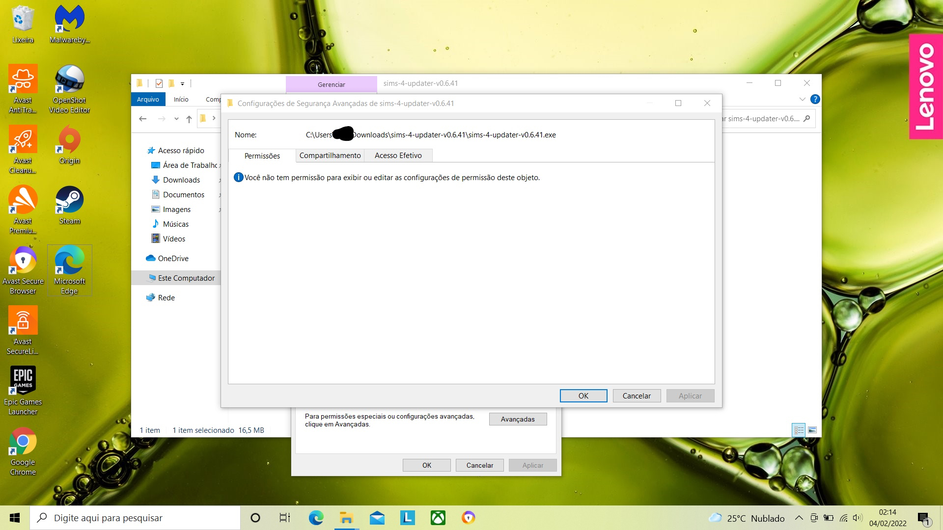The width and height of the screenshot is (943, 530).
Task: Select Este Computador in sidebar
Action: click(x=187, y=278)
